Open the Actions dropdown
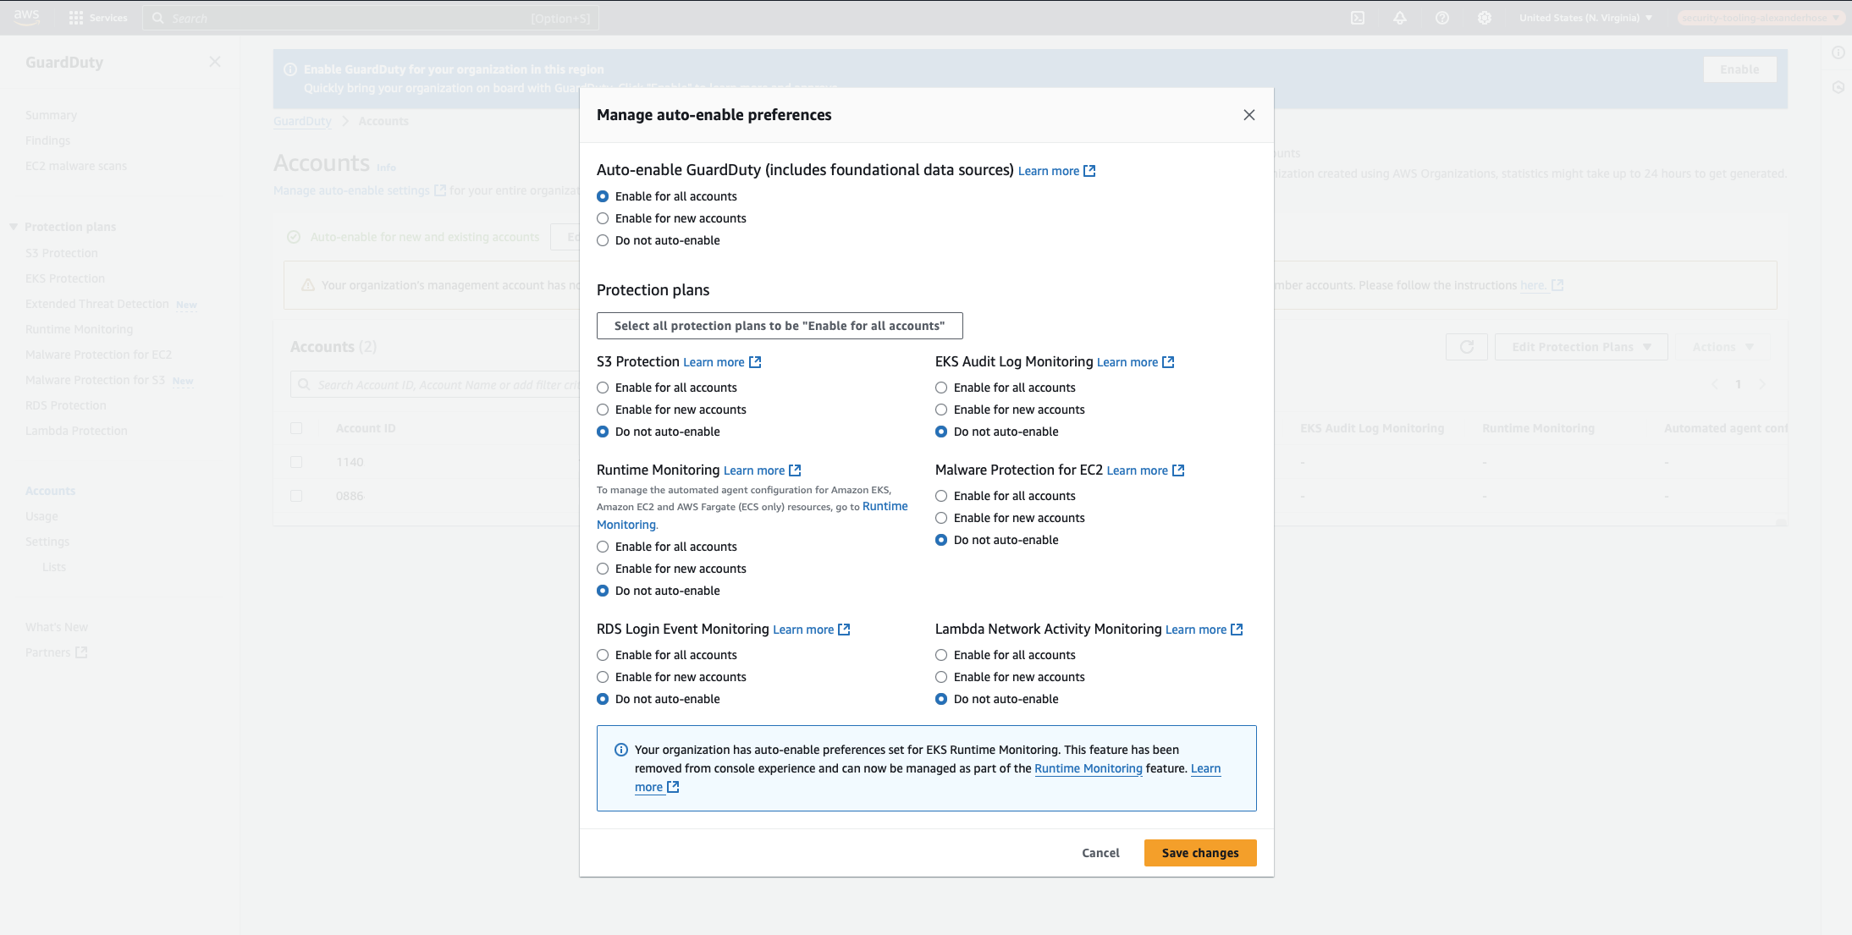 (1722, 347)
